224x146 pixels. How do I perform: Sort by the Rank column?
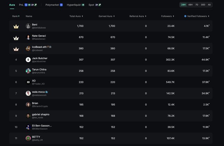pyautogui.click(x=16, y=16)
